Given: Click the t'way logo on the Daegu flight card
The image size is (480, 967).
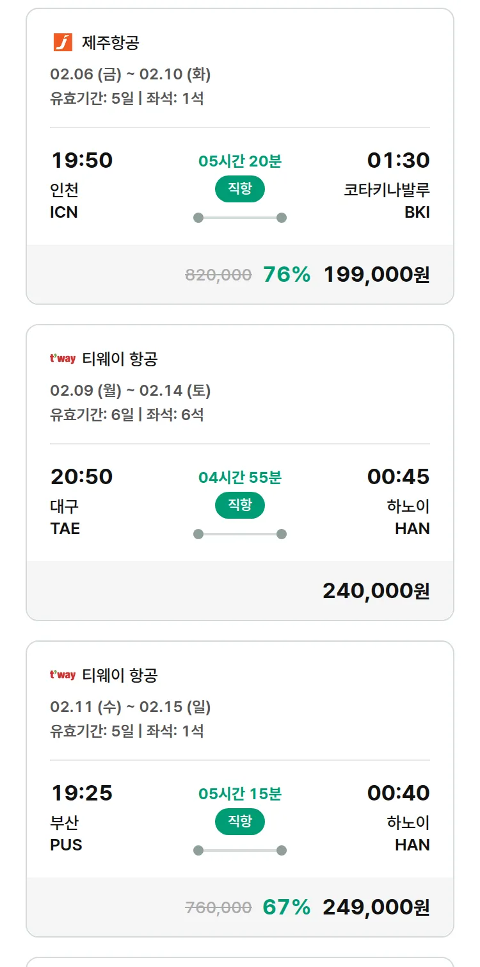Looking at the screenshot, I should click(x=63, y=359).
